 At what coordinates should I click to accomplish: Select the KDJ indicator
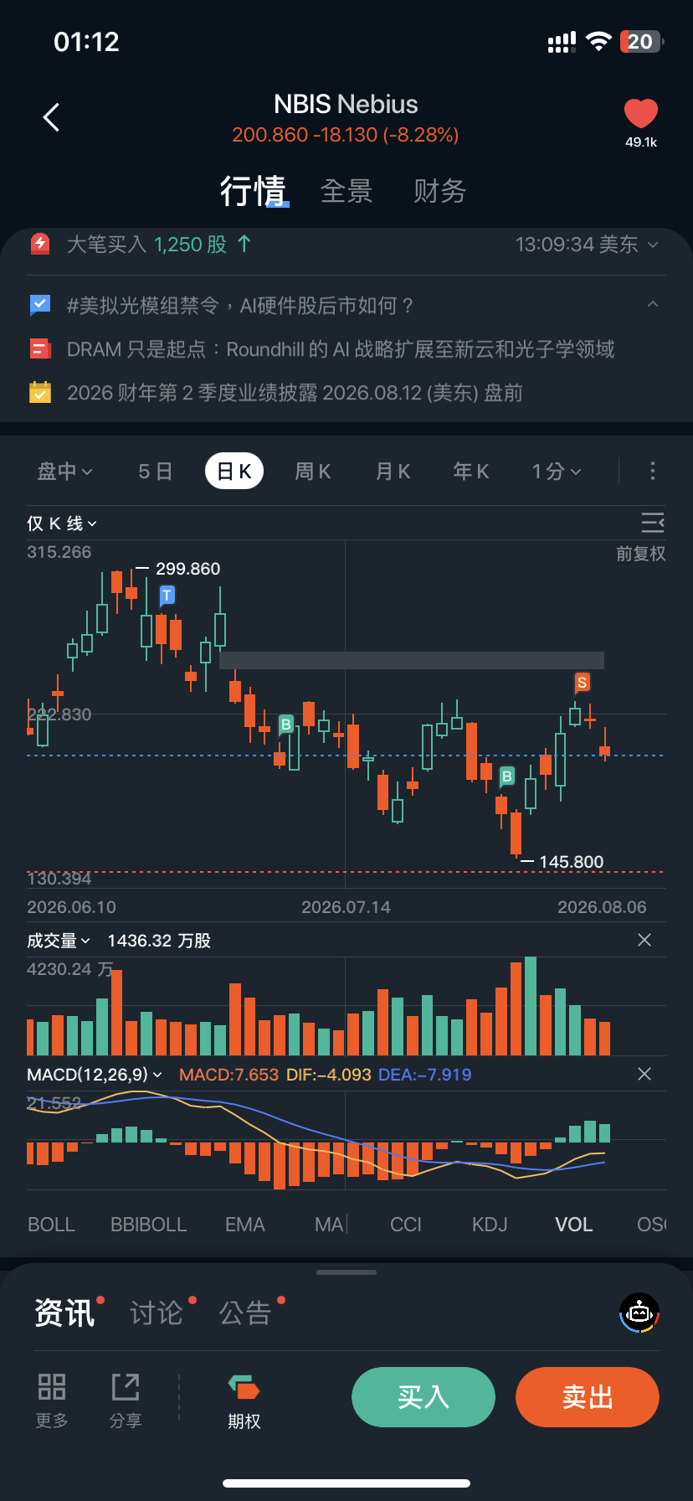(x=490, y=1225)
